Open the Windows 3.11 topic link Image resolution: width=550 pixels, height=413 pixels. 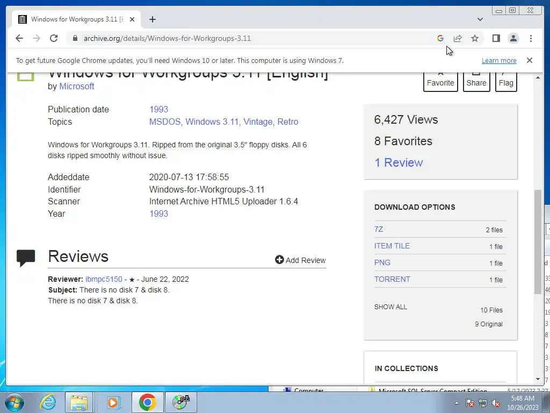pos(212,122)
